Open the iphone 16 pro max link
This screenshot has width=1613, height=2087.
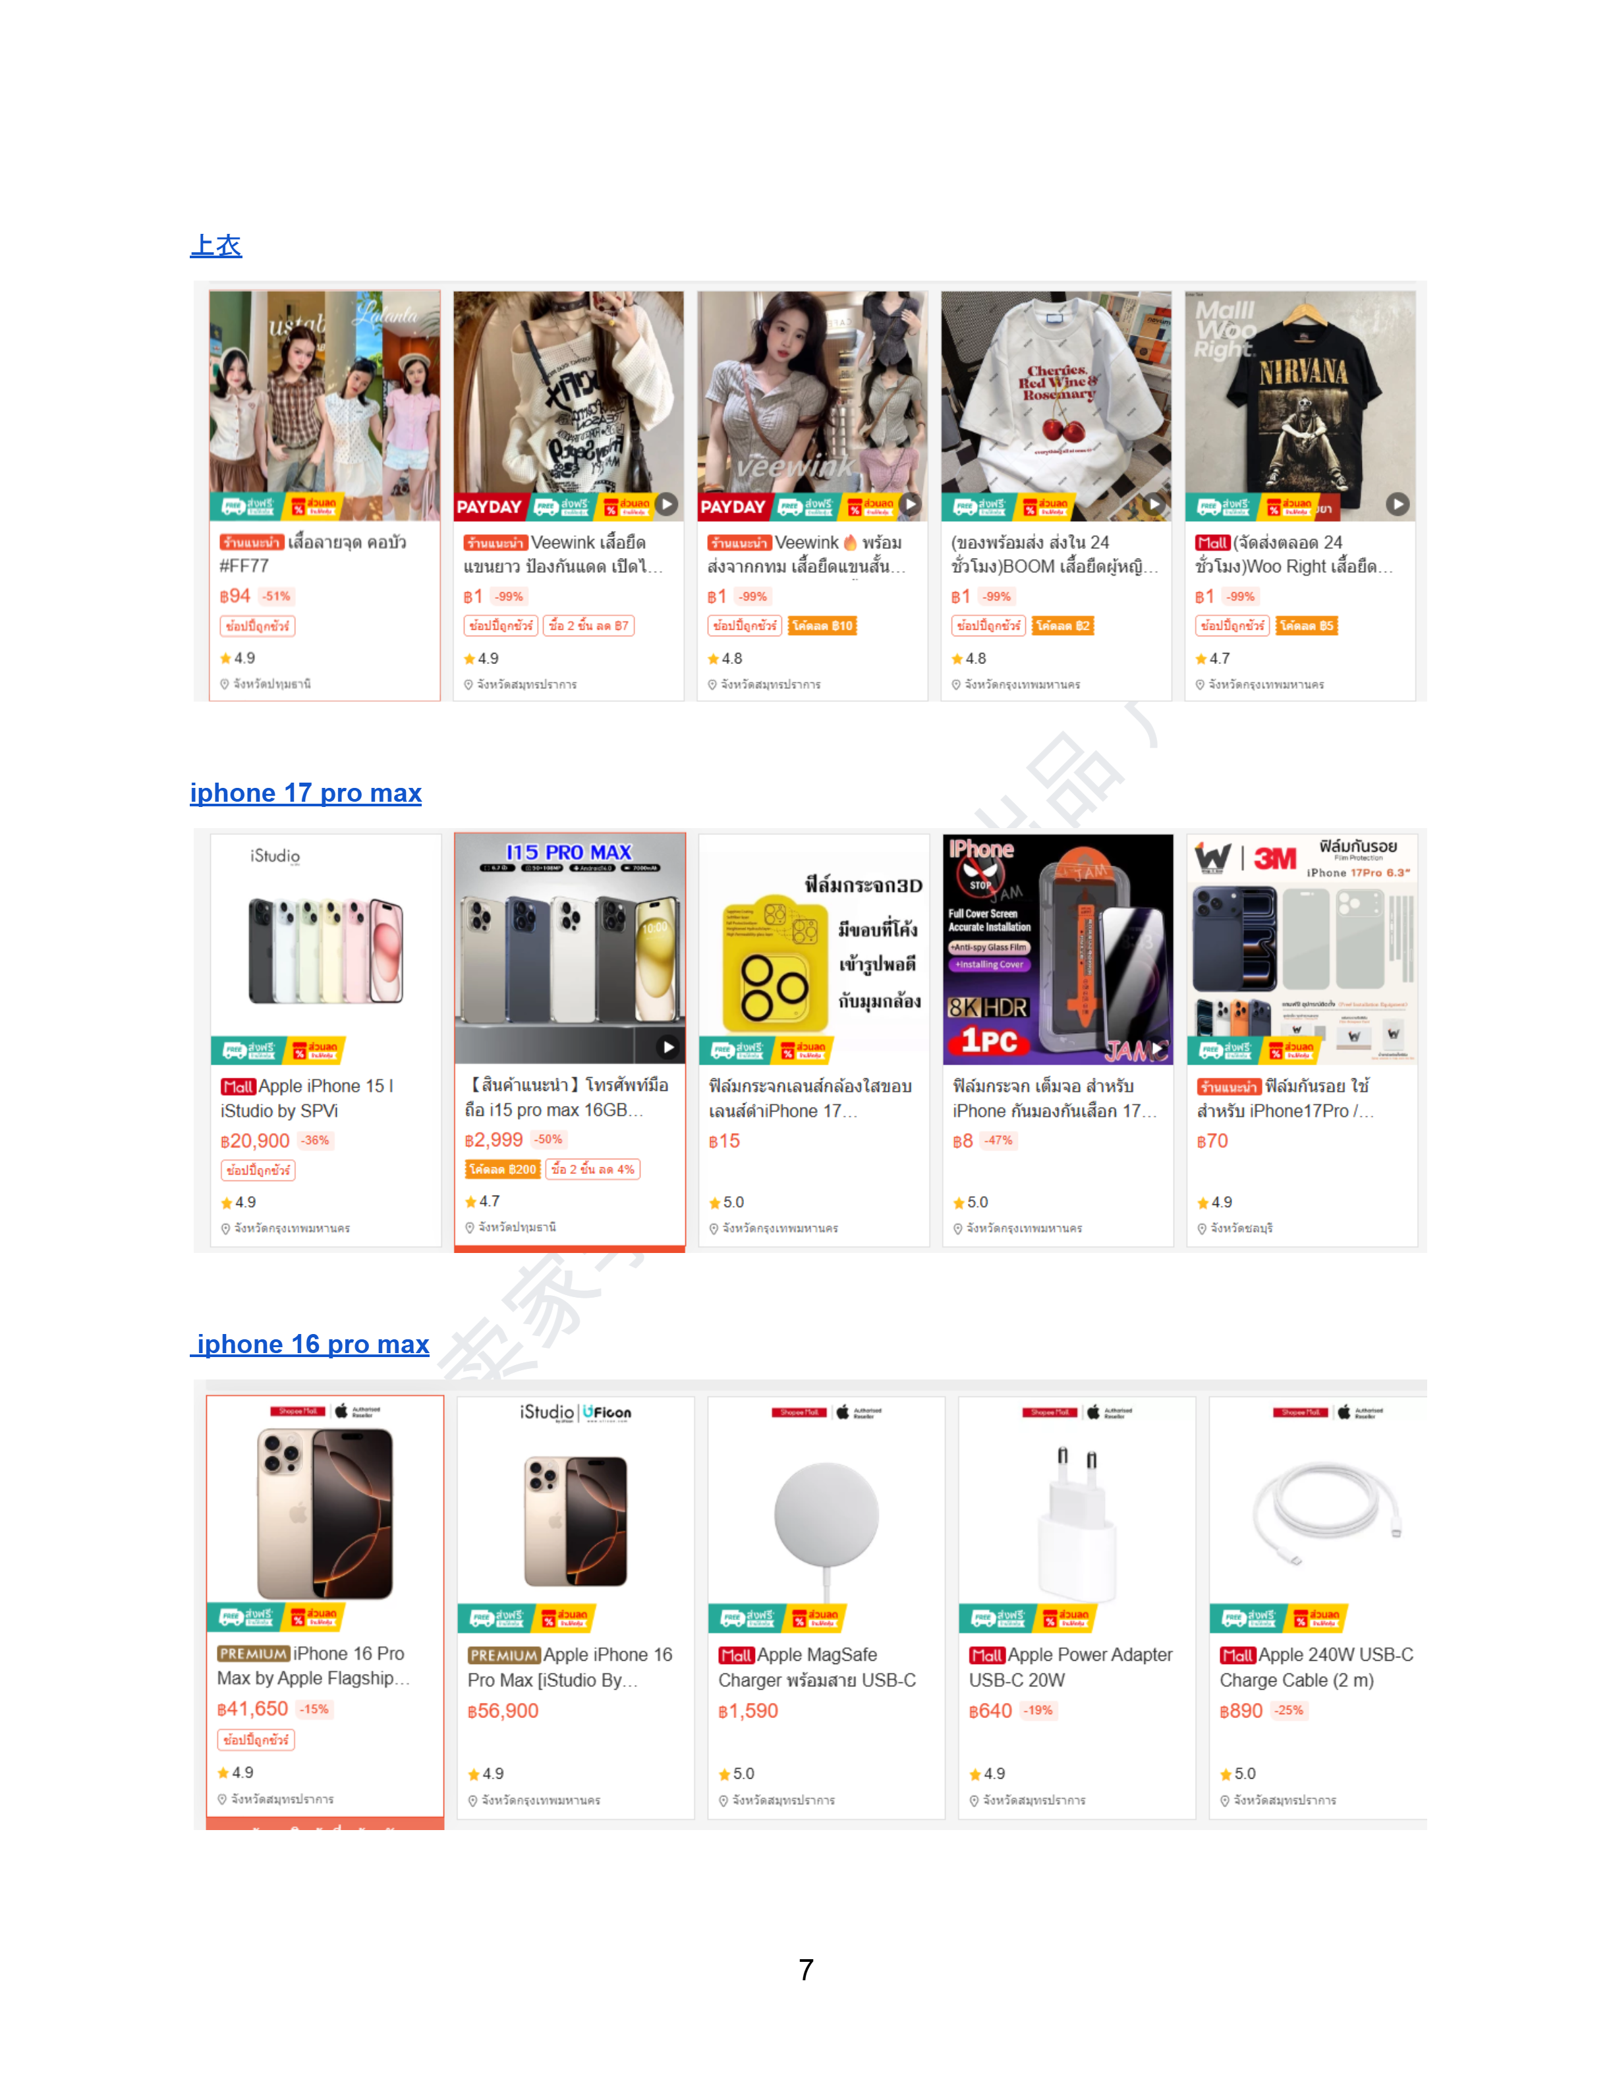click(310, 1343)
